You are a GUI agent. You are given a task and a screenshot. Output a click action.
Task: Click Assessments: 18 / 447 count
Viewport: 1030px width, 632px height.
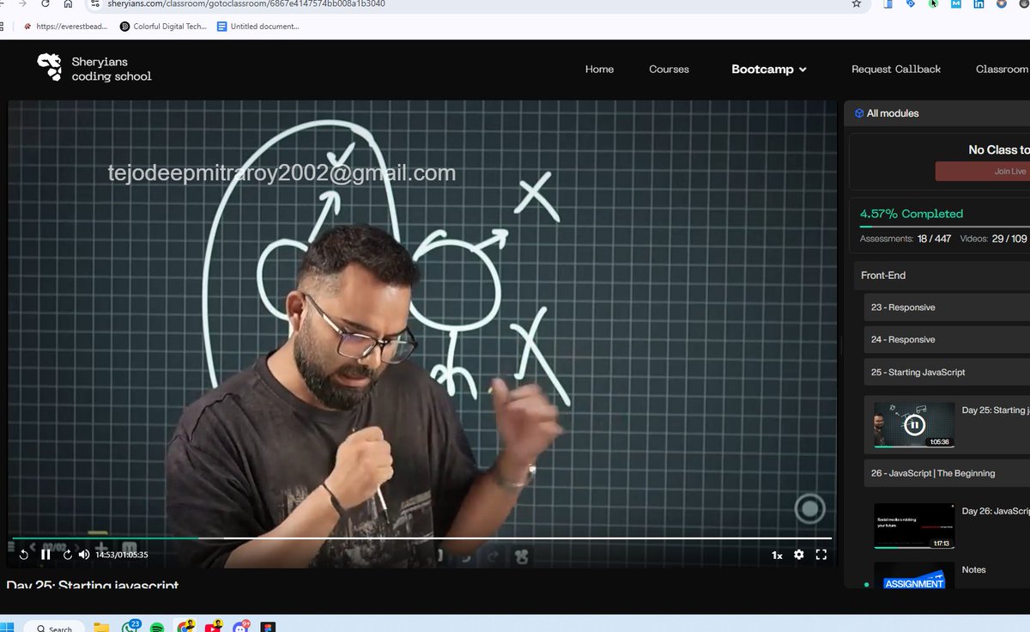click(906, 239)
